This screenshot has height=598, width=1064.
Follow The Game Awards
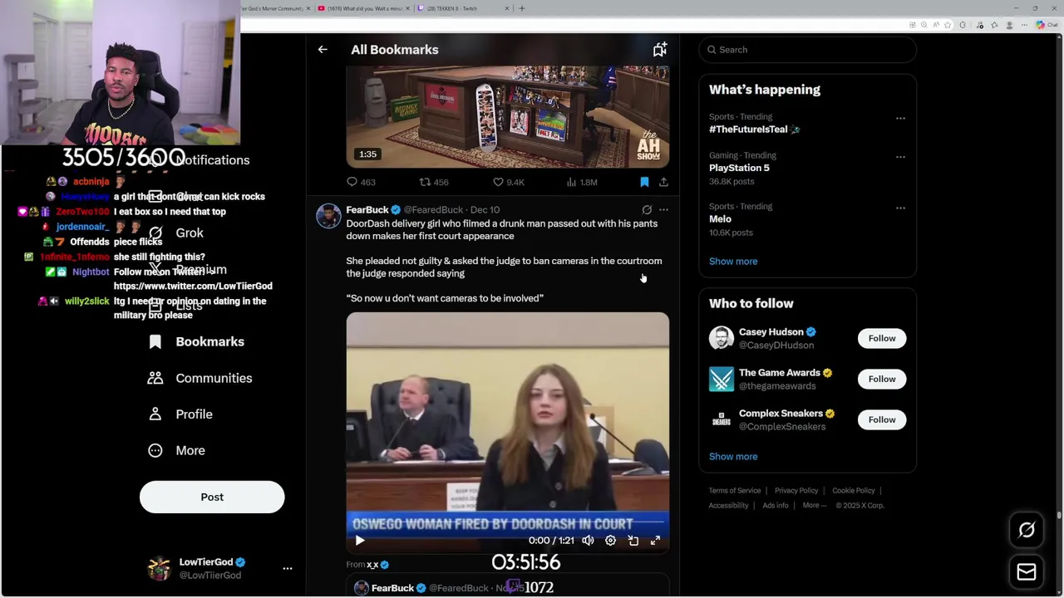point(882,380)
